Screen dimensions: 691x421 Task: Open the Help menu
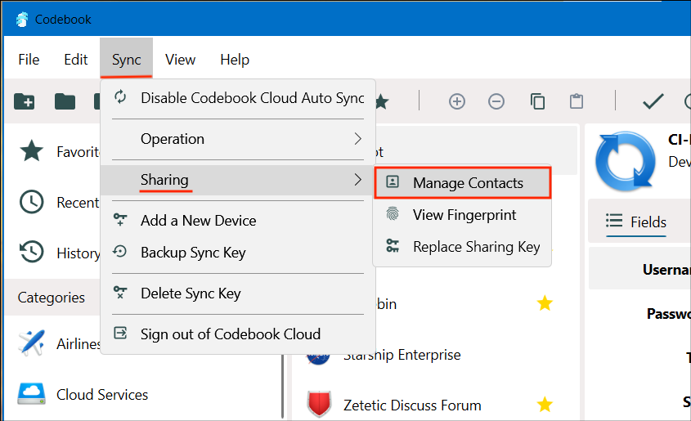[x=235, y=60]
